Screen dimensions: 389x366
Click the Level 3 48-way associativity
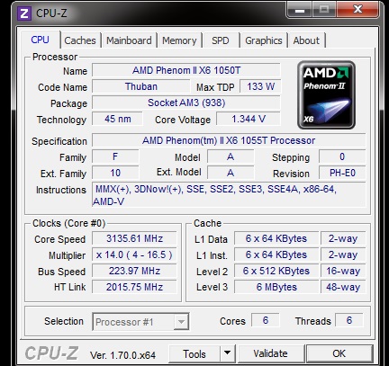coord(343,287)
